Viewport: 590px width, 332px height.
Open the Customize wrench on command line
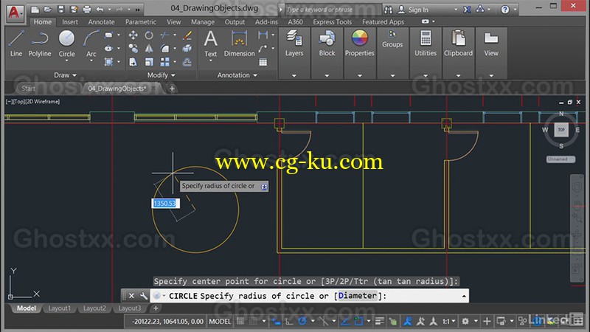point(143,296)
